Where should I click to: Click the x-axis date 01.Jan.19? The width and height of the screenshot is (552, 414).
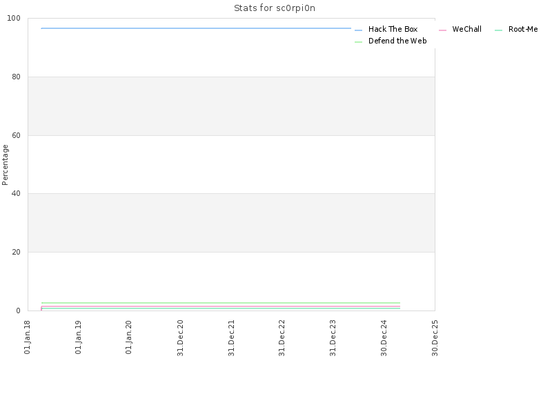[x=79, y=337]
